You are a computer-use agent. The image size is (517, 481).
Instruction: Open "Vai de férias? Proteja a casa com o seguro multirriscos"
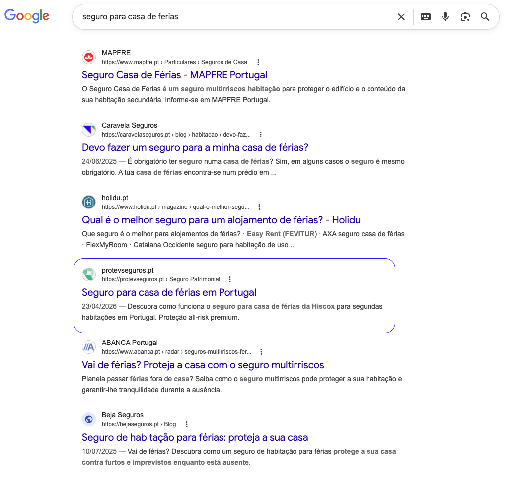click(x=203, y=365)
